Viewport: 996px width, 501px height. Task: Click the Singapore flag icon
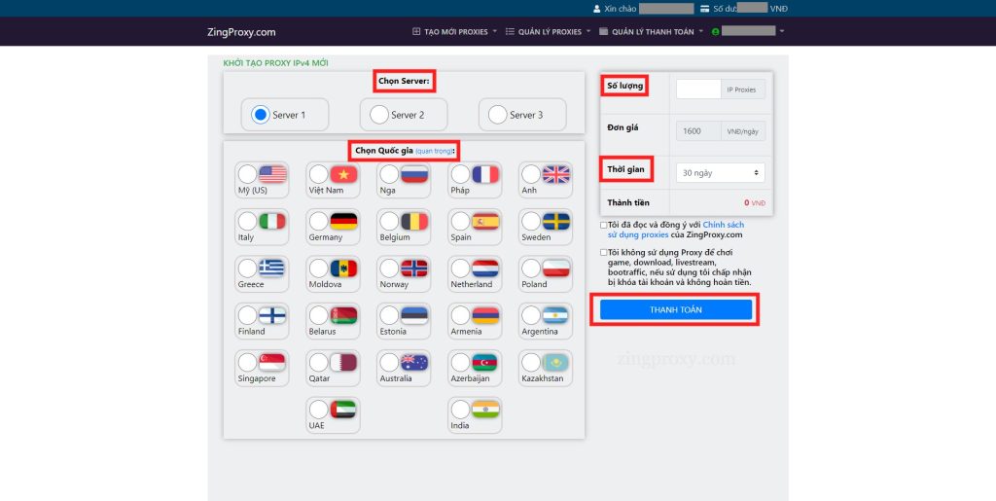273,362
